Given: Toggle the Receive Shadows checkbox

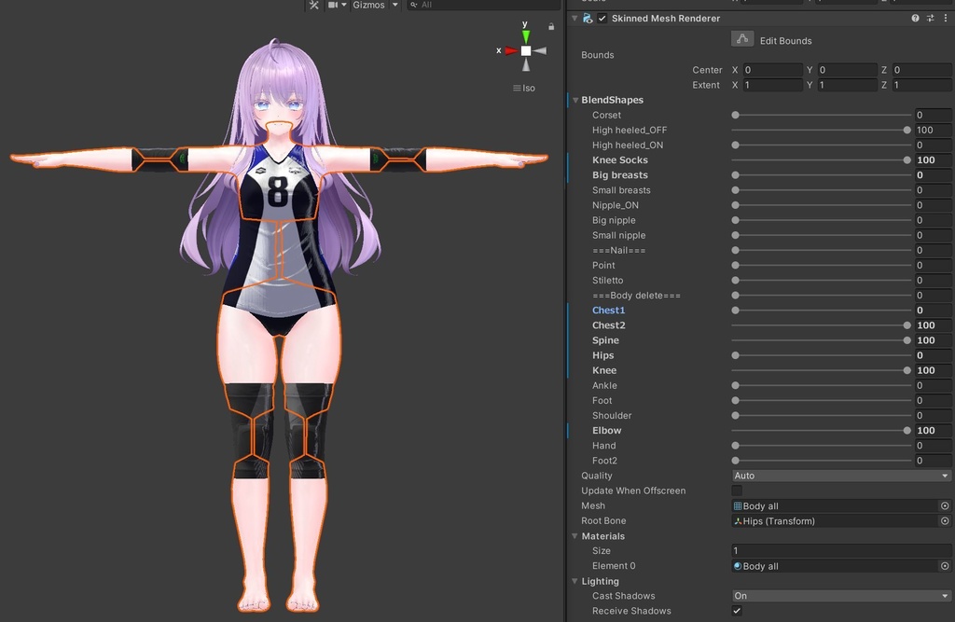Looking at the screenshot, I should click(737, 611).
